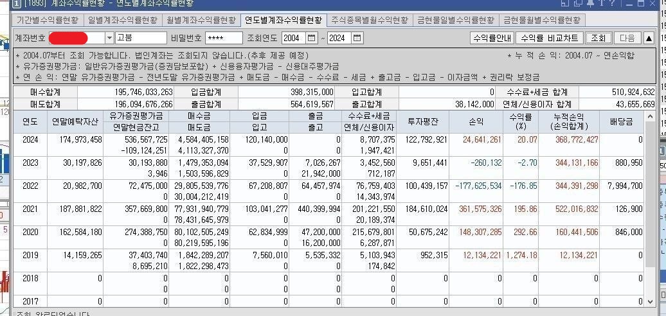Image resolution: width=666 pixels, height=316 pixels.
Task: Click the 유가증권평가금 column header
Action: tap(136, 116)
